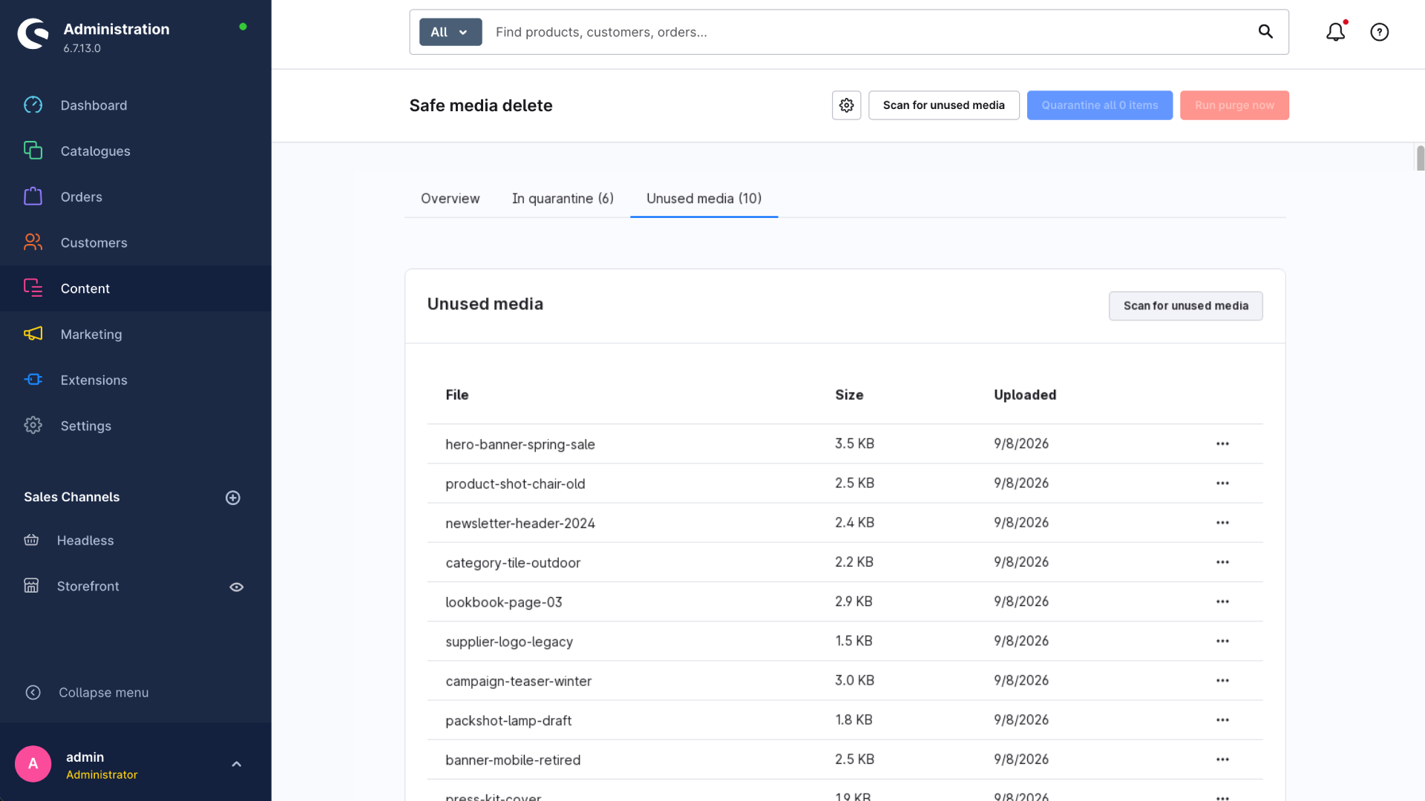The width and height of the screenshot is (1425, 801).
Task: Click the search magnifier icon
Action: tap(1265, 31)
